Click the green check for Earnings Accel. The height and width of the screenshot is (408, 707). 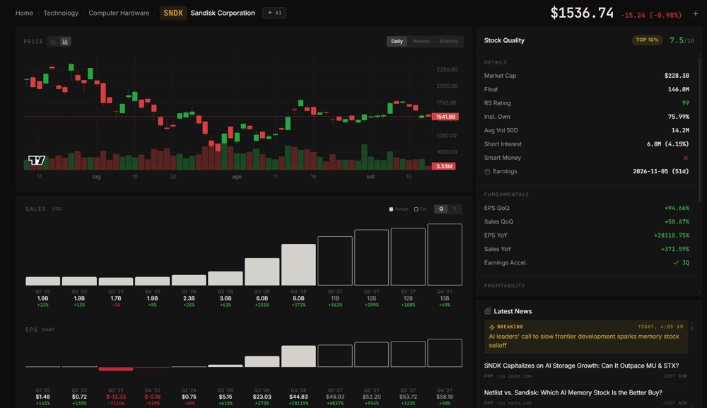point(675,263)
